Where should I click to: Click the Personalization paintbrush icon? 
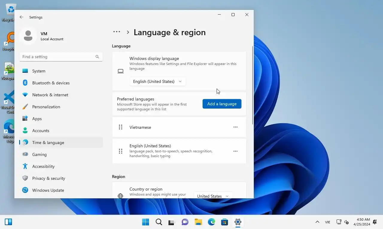[x=25, y=107]
